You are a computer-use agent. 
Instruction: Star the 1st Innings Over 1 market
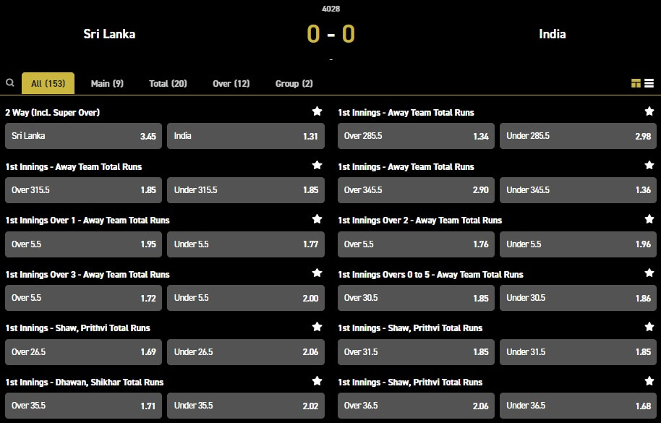pyautogui.click(x=317, y=219)
